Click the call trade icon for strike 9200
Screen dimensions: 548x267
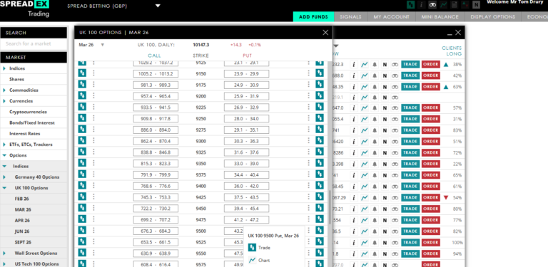[x=82, y=95]
